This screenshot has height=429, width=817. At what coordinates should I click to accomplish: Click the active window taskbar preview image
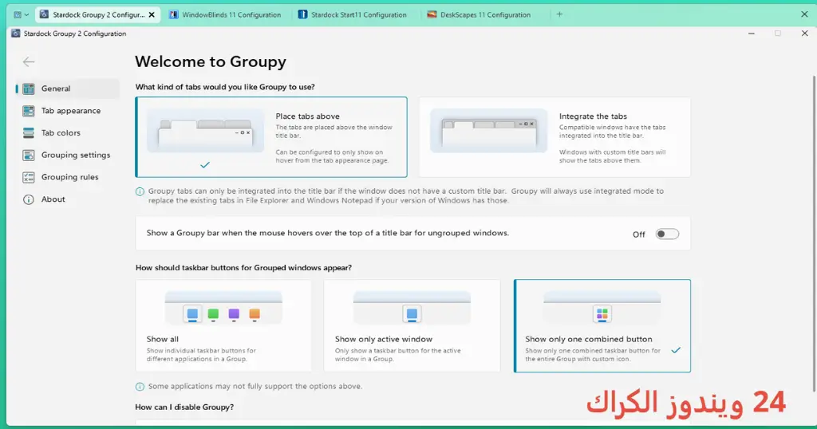pos(412,308)
